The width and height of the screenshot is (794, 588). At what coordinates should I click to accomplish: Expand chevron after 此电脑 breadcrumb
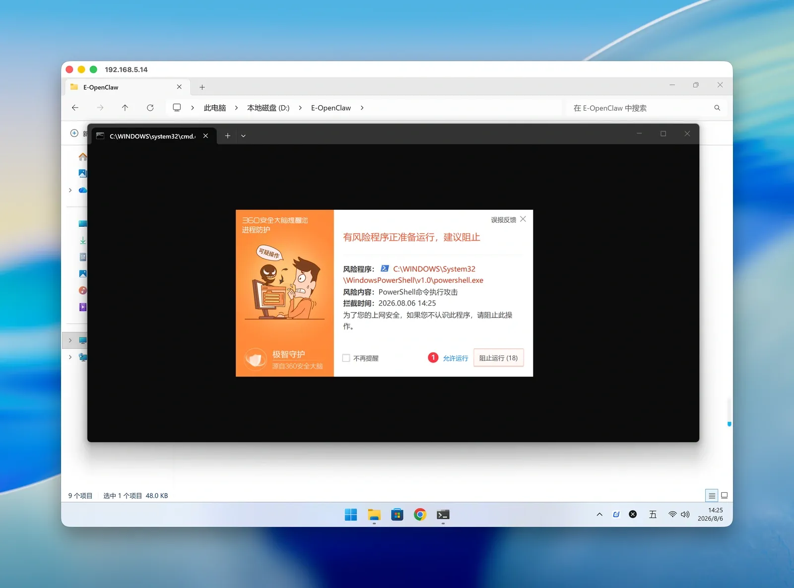click(236, 108)
